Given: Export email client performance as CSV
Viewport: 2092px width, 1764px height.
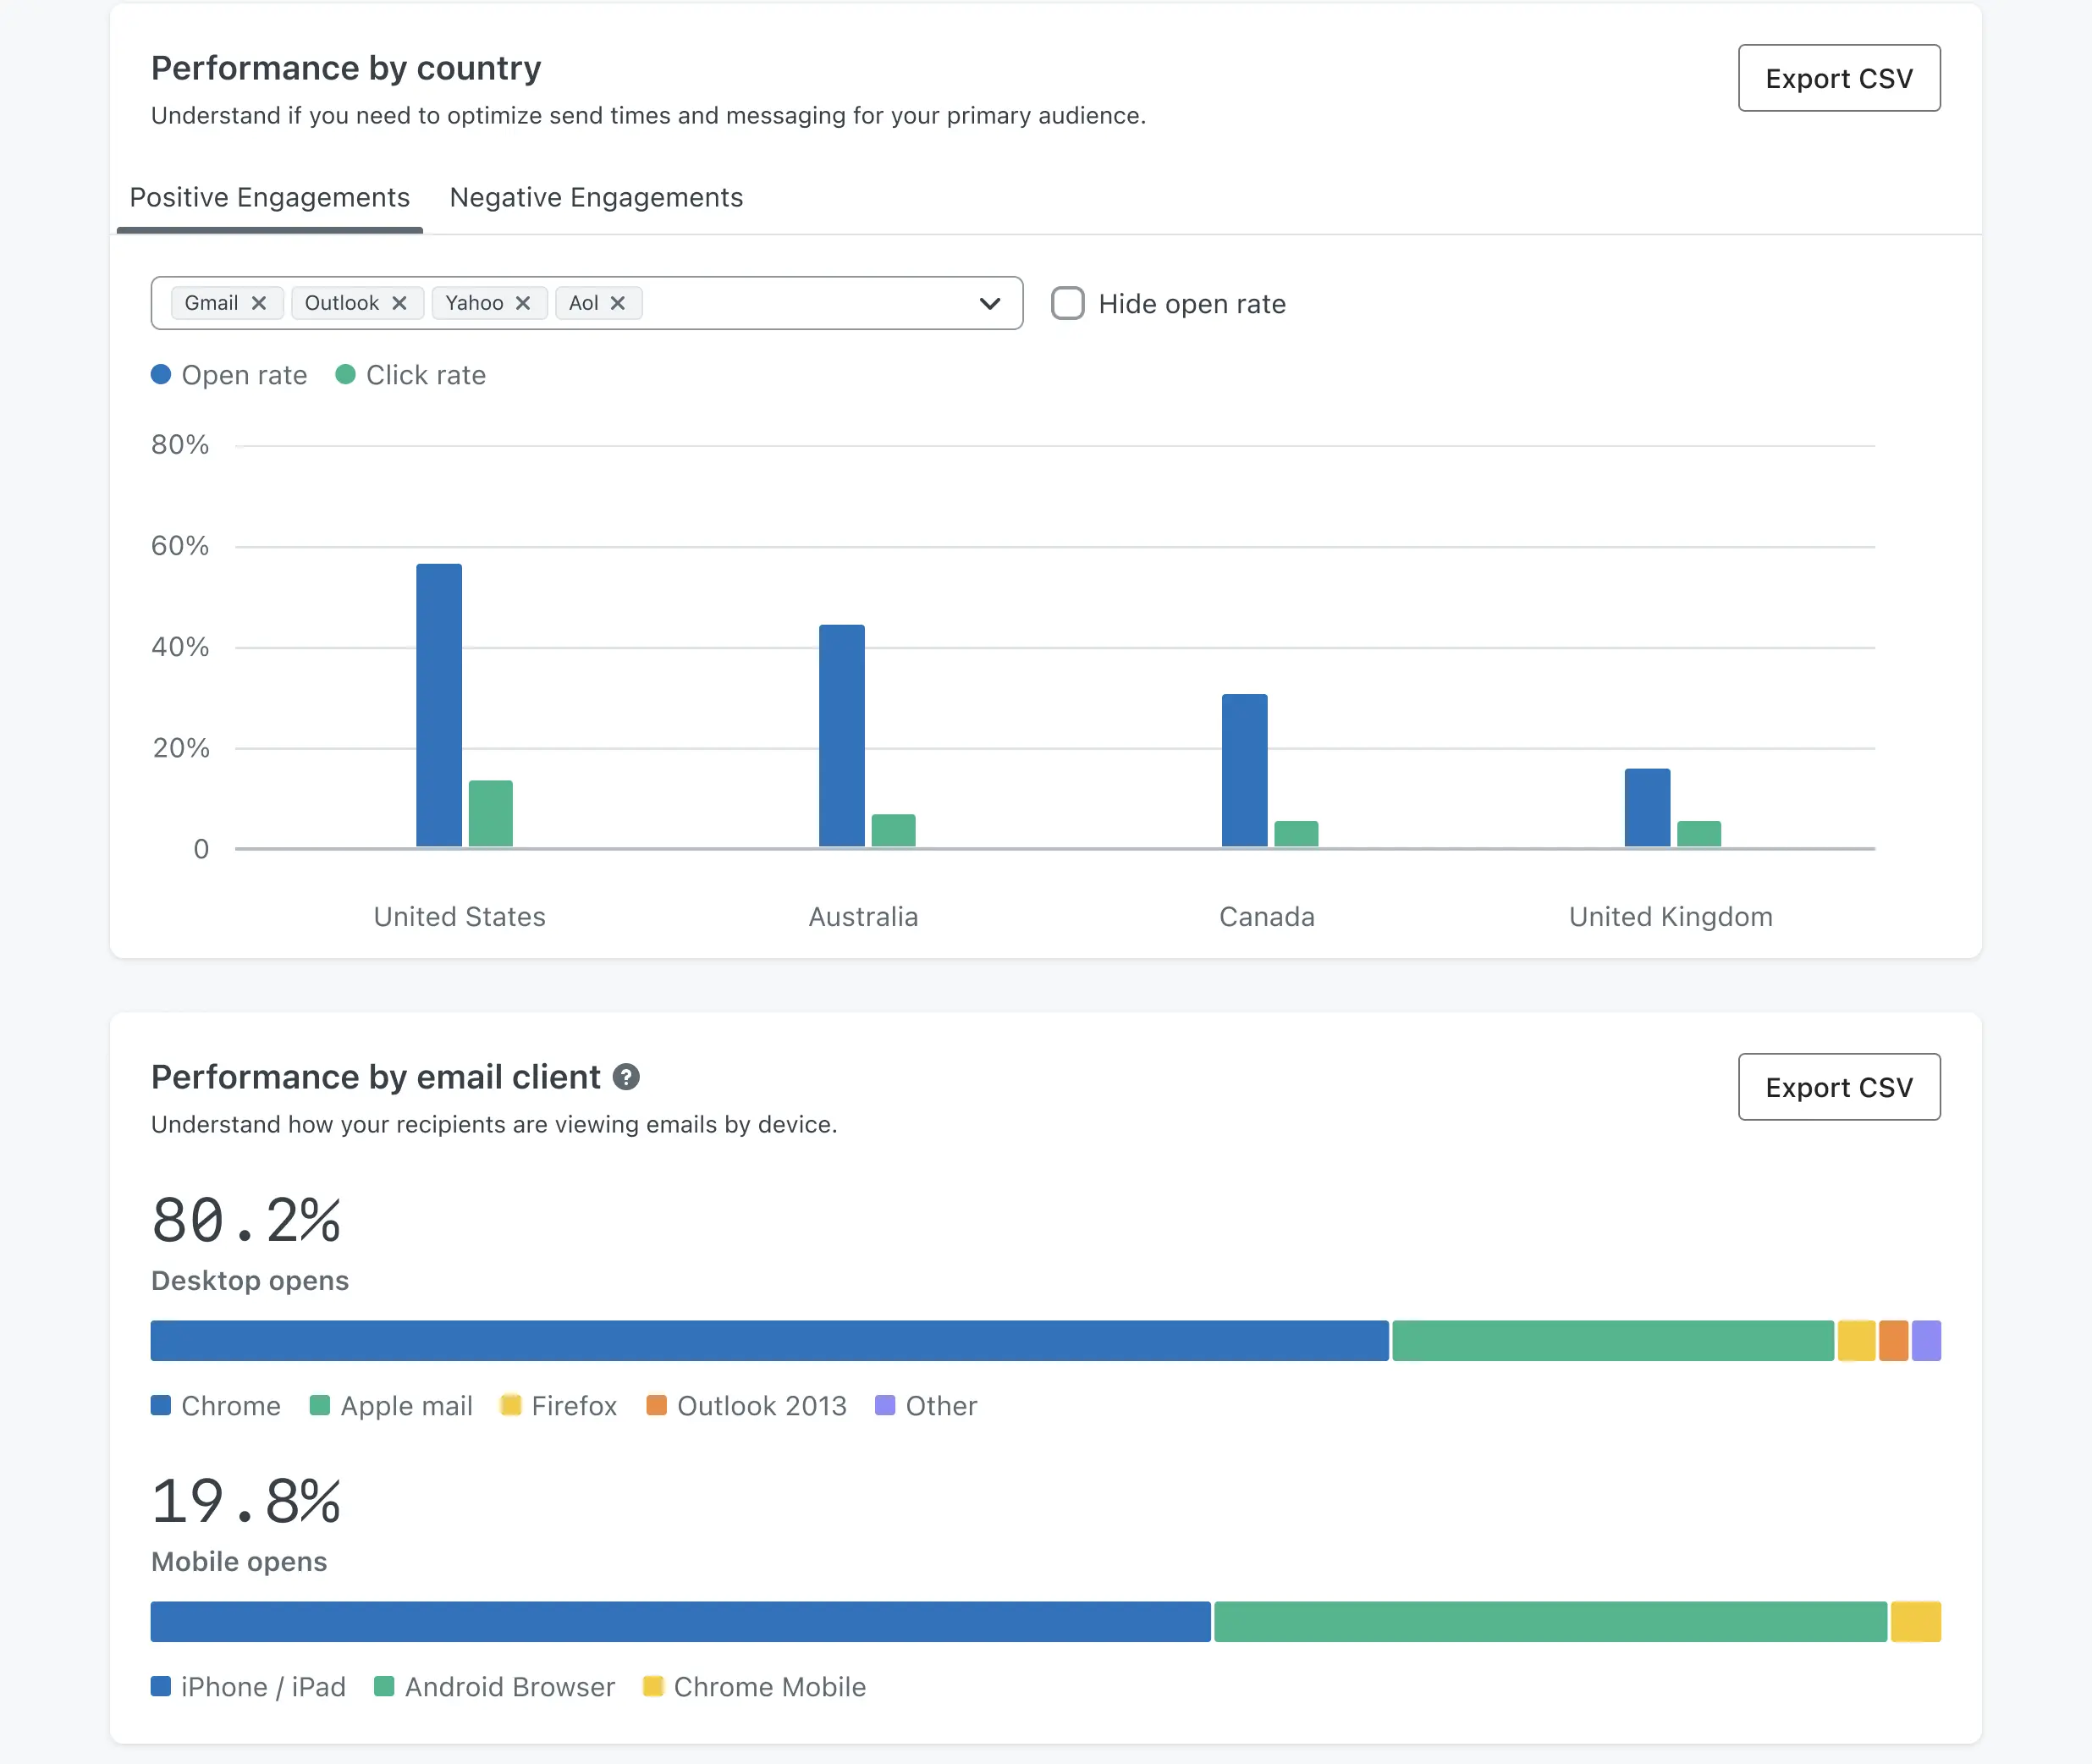Looking at the screenshot, I should [x=1838, y=1087].
